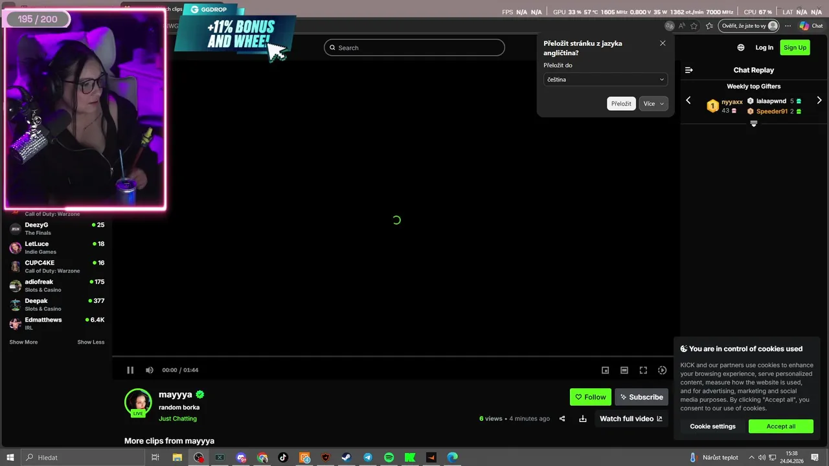The height and width of the screenshot is (466, 829).
Task: Click the GGDROP bonus banner
Action: [236, 31]
